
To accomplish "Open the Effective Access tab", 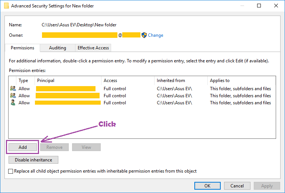I will click(93, 48).
